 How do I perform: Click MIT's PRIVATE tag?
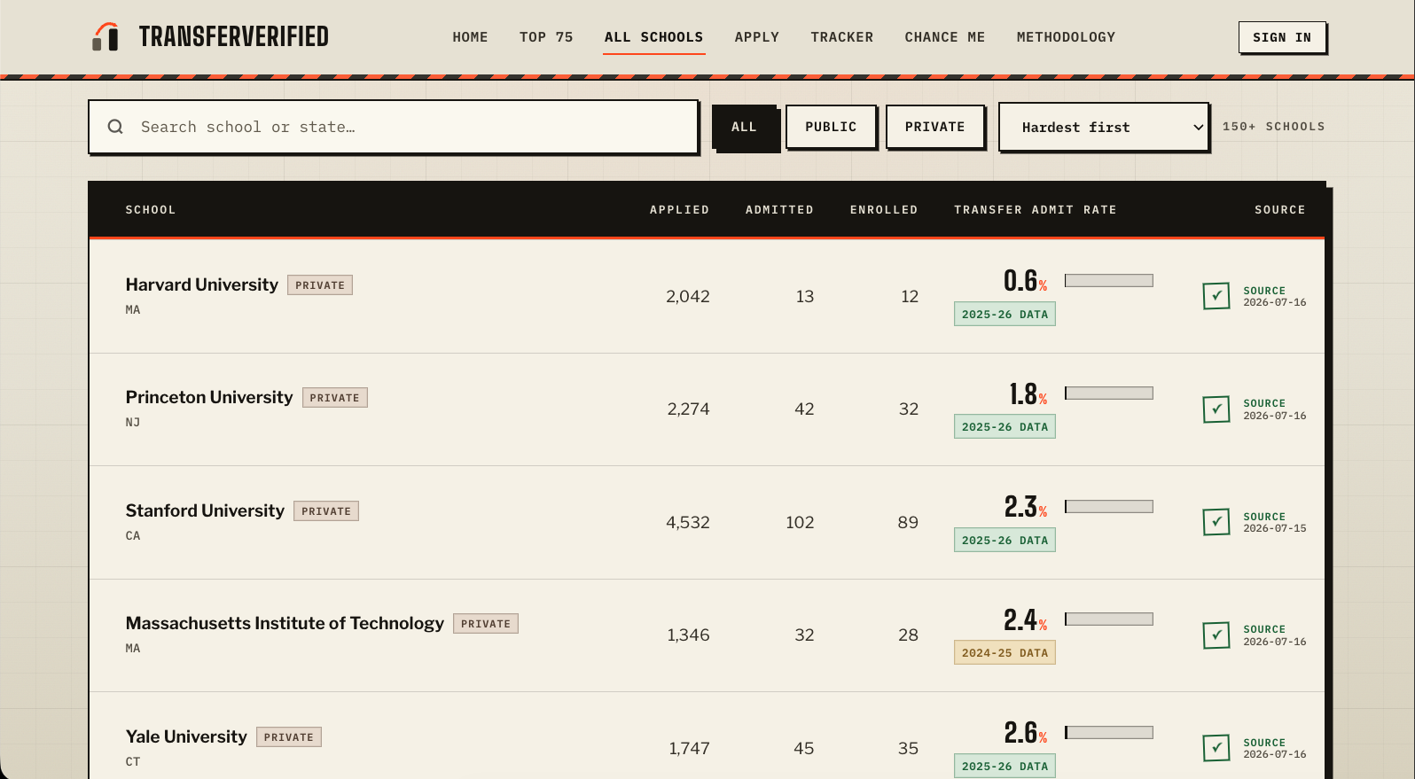point(486,624)
